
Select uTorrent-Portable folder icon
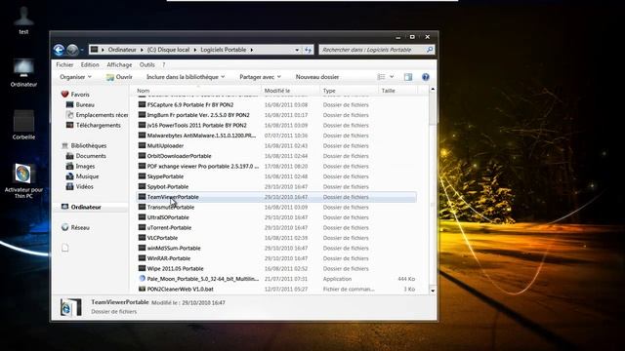142,227
